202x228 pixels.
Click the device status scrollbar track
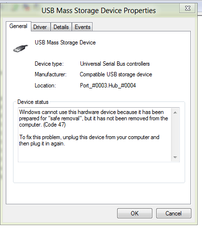[175, 135]
